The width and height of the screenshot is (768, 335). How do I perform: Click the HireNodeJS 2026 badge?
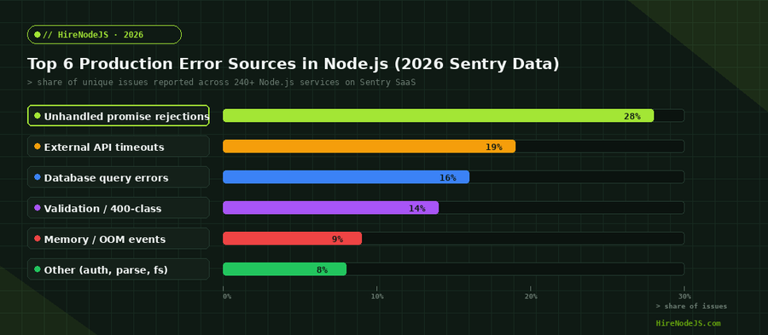[104, 35]
